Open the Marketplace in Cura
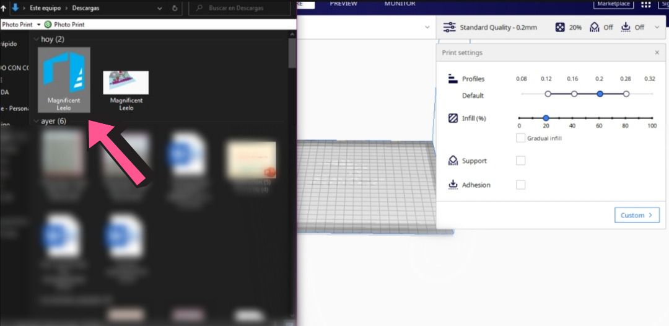The height and width of the screenshot is (326, 669). pyautogui.click(x=613, y=4)
